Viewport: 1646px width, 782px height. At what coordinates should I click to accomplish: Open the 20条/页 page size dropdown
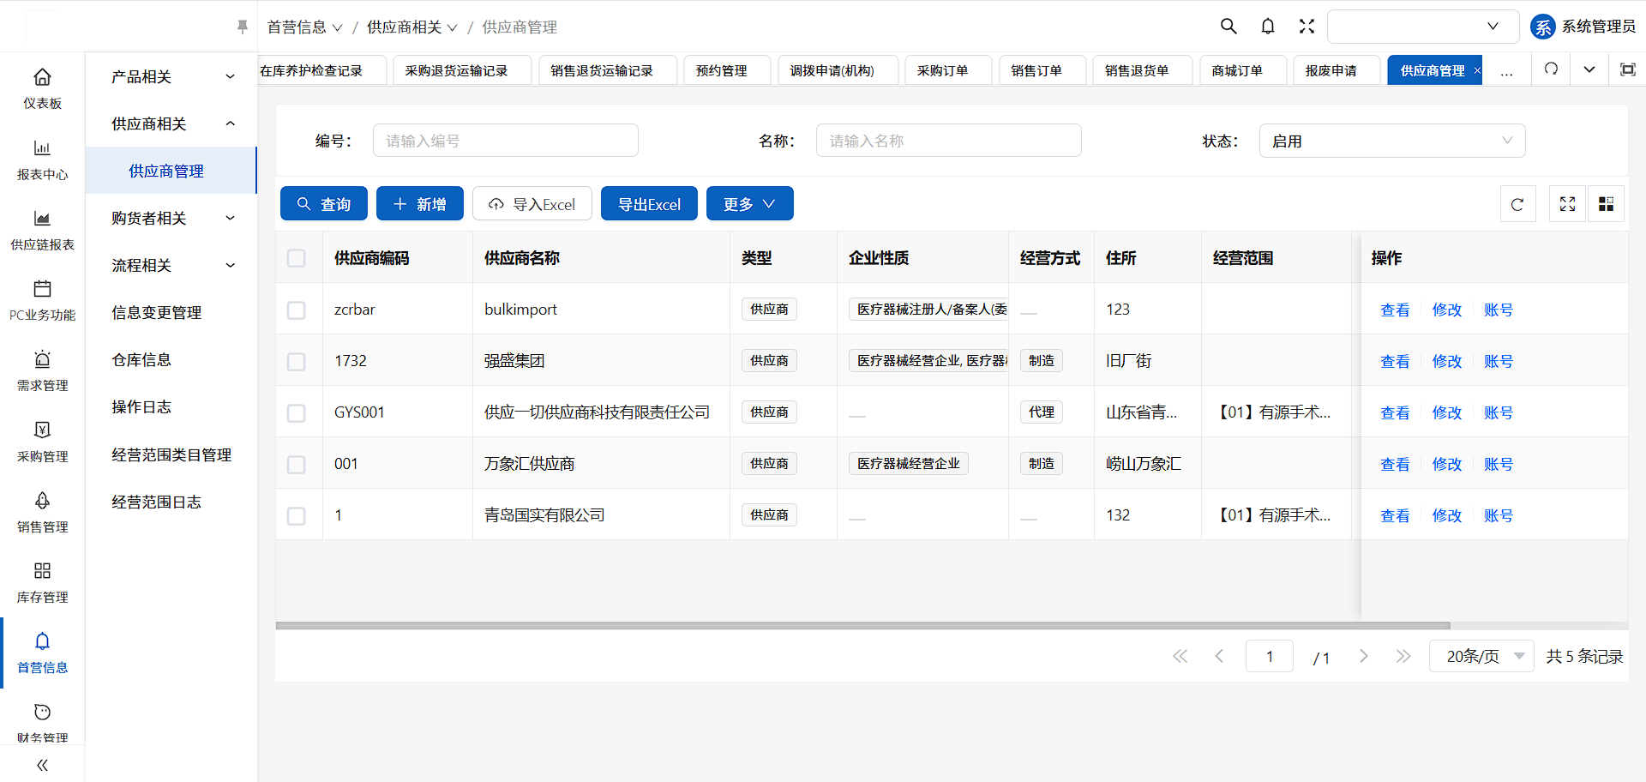coord(1481,656)
